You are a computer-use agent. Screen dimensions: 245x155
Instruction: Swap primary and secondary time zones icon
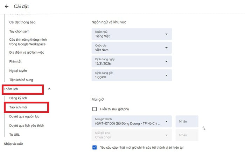tap(204, 128)
